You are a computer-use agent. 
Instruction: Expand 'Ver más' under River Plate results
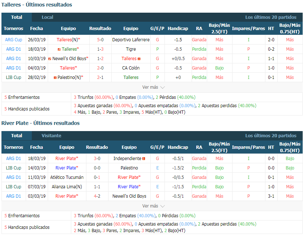tap(153, 206)
